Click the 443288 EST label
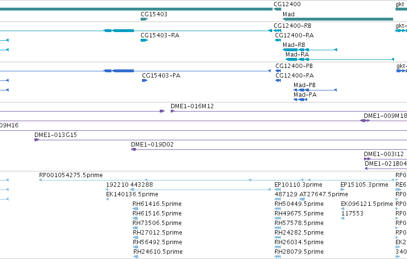The width and height of the screenshot is (407, 259). [x=142, y=185]
